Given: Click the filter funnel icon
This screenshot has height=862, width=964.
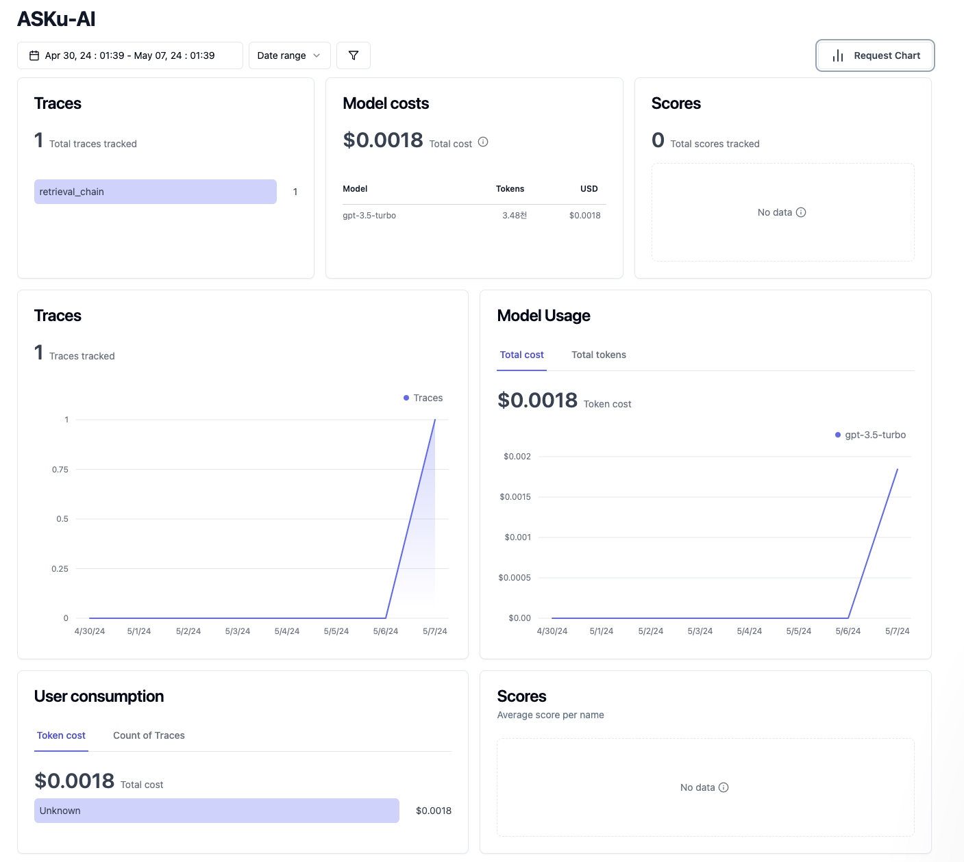Looking at the screenshot, I should (354, 55).
